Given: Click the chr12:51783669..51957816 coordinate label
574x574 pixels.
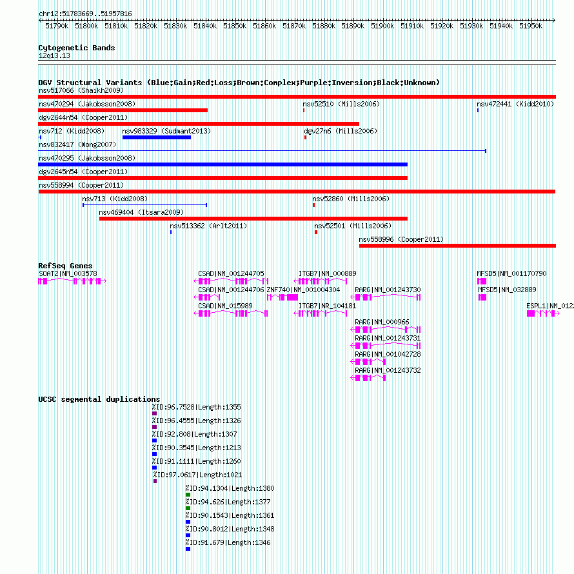Looking at the screenshot, I should pyautogui.click(x=85, y=14).
